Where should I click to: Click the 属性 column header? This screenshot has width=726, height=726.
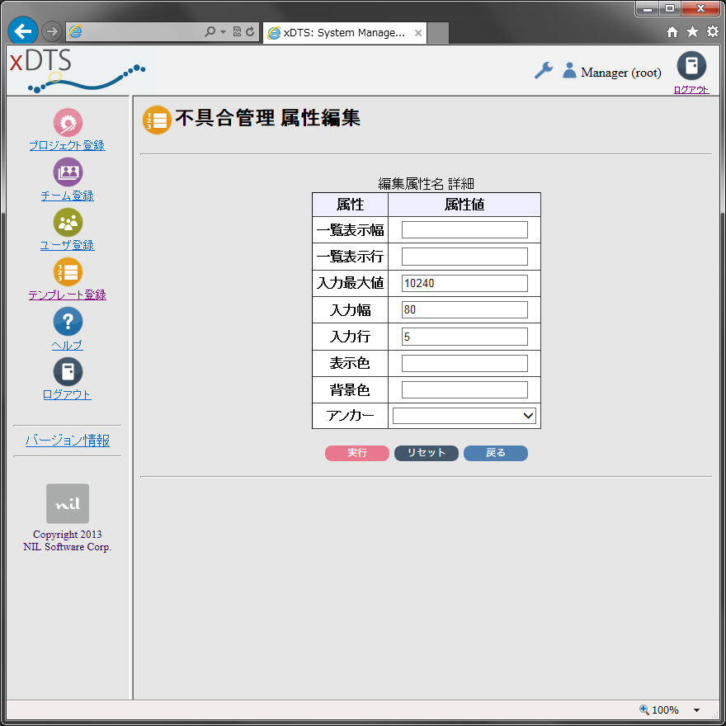[350, 205]
